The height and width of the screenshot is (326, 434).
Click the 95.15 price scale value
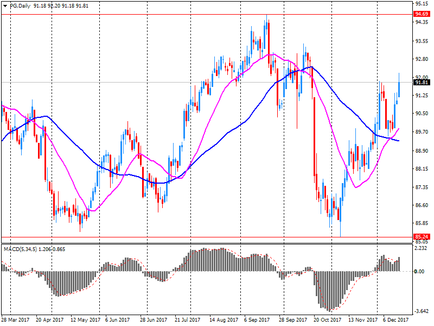click(x=422, y=4)
